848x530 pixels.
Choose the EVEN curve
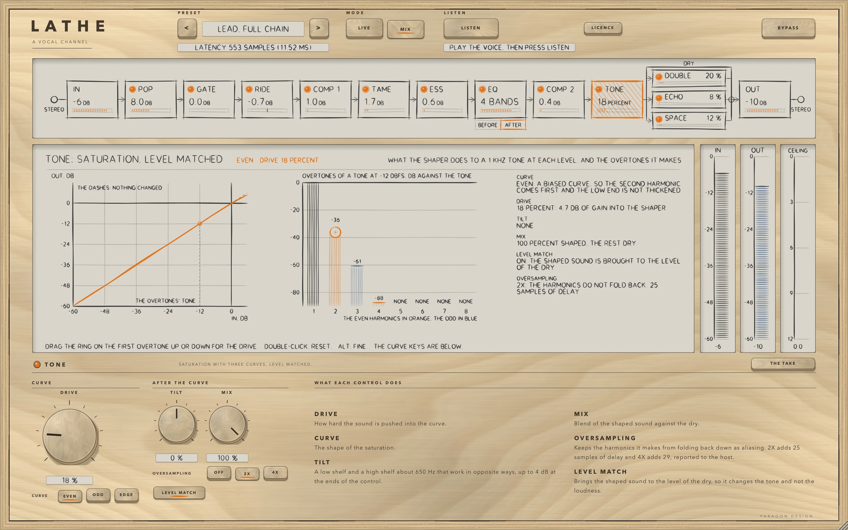[70, 496]
